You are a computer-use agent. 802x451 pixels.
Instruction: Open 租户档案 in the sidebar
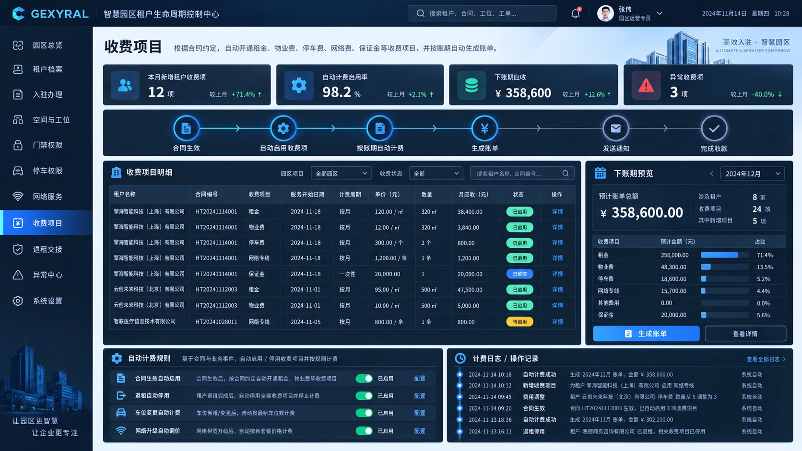click(x=46, y=69)
